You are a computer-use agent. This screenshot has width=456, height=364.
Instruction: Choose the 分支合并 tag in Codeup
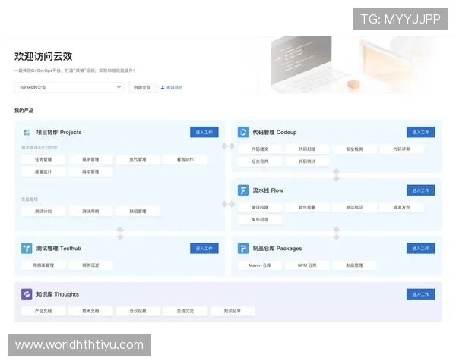(x=260, y=162)
